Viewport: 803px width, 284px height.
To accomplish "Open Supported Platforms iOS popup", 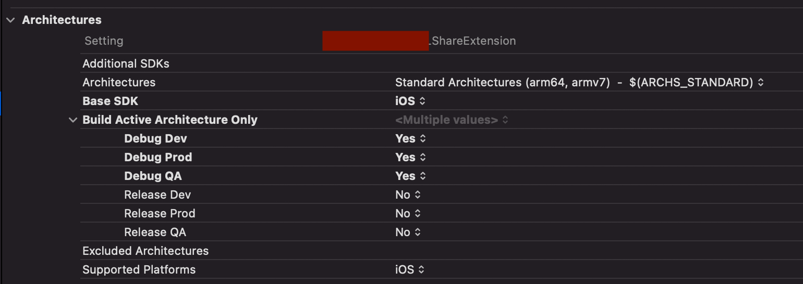I will pyautogui.click(x=410, y=270).
